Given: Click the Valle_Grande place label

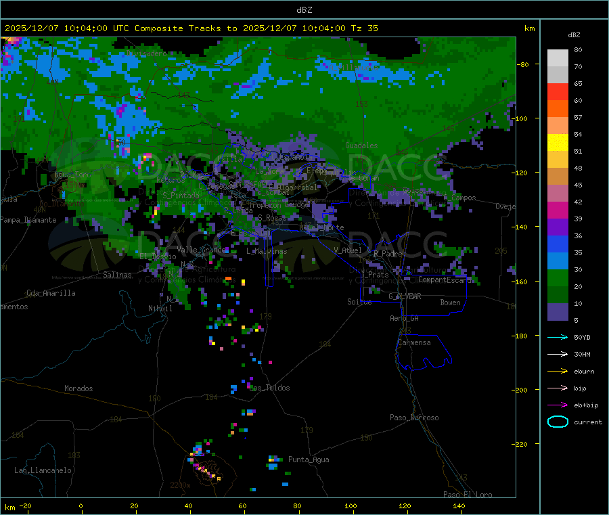Looking at the screenshot, I should coord(201,249).
